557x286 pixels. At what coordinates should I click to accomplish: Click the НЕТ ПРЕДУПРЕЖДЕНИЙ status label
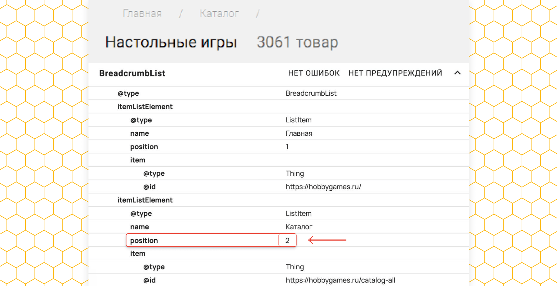(395, 73)
